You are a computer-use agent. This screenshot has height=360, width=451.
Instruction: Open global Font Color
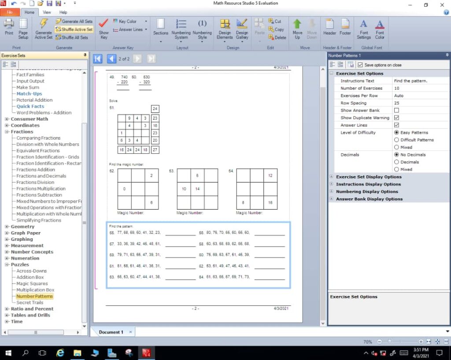tap(380, 29)
